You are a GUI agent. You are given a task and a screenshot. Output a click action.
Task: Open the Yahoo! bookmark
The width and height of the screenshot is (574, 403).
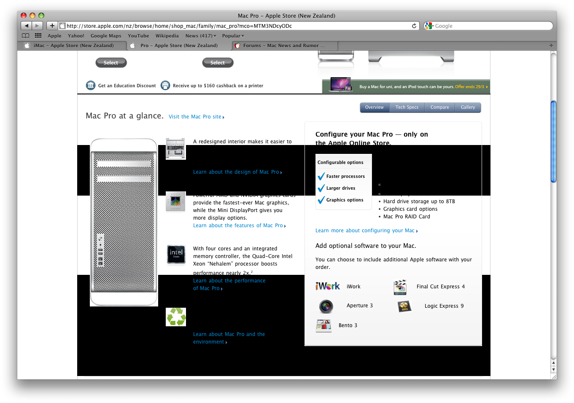76,36
